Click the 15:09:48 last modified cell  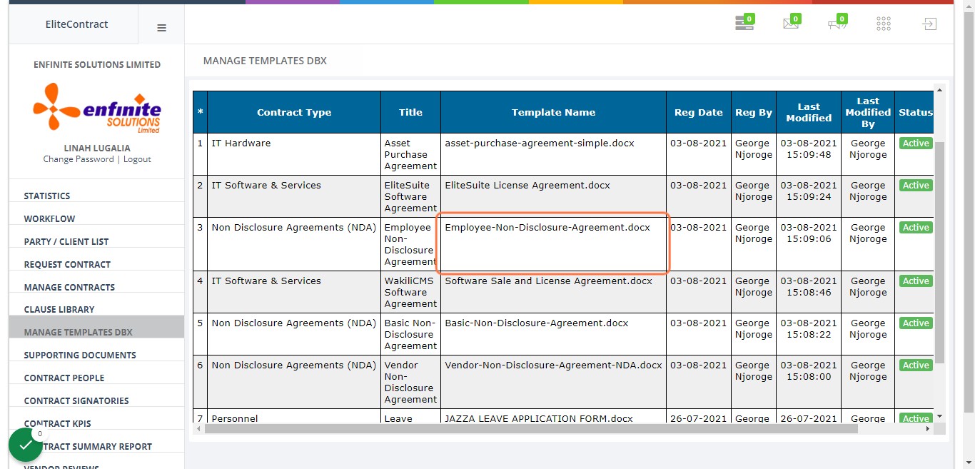[x=809, y=154]
